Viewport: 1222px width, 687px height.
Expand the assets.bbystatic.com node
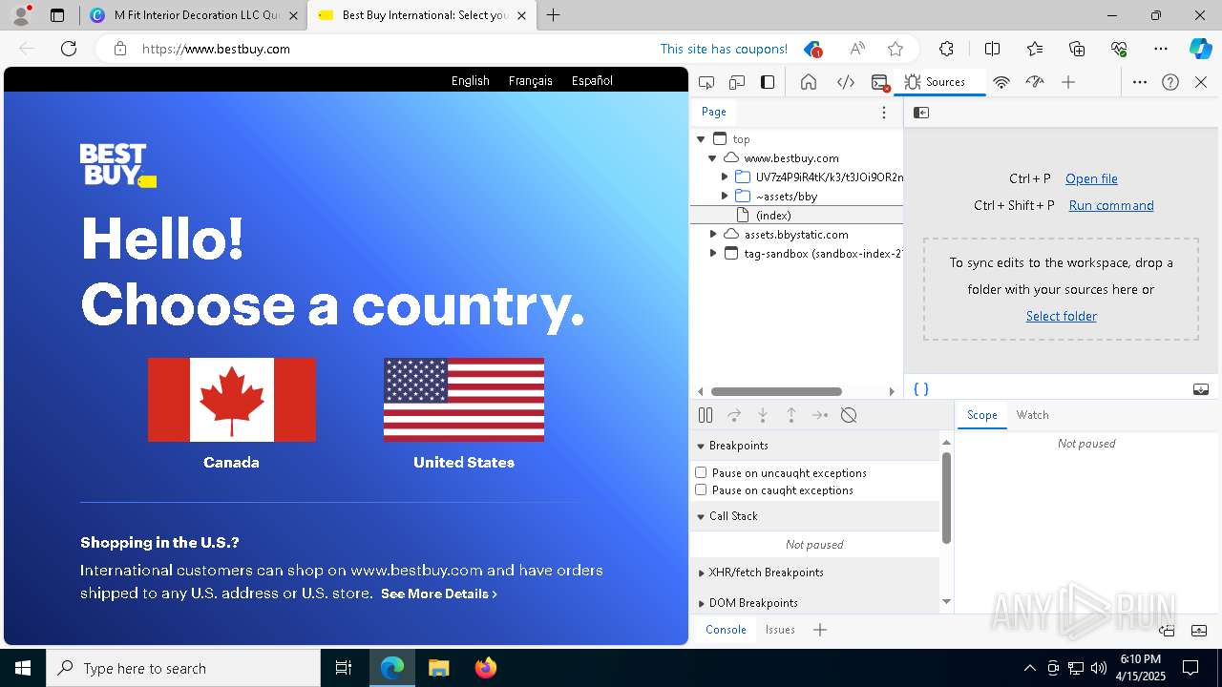click(713, 234)
